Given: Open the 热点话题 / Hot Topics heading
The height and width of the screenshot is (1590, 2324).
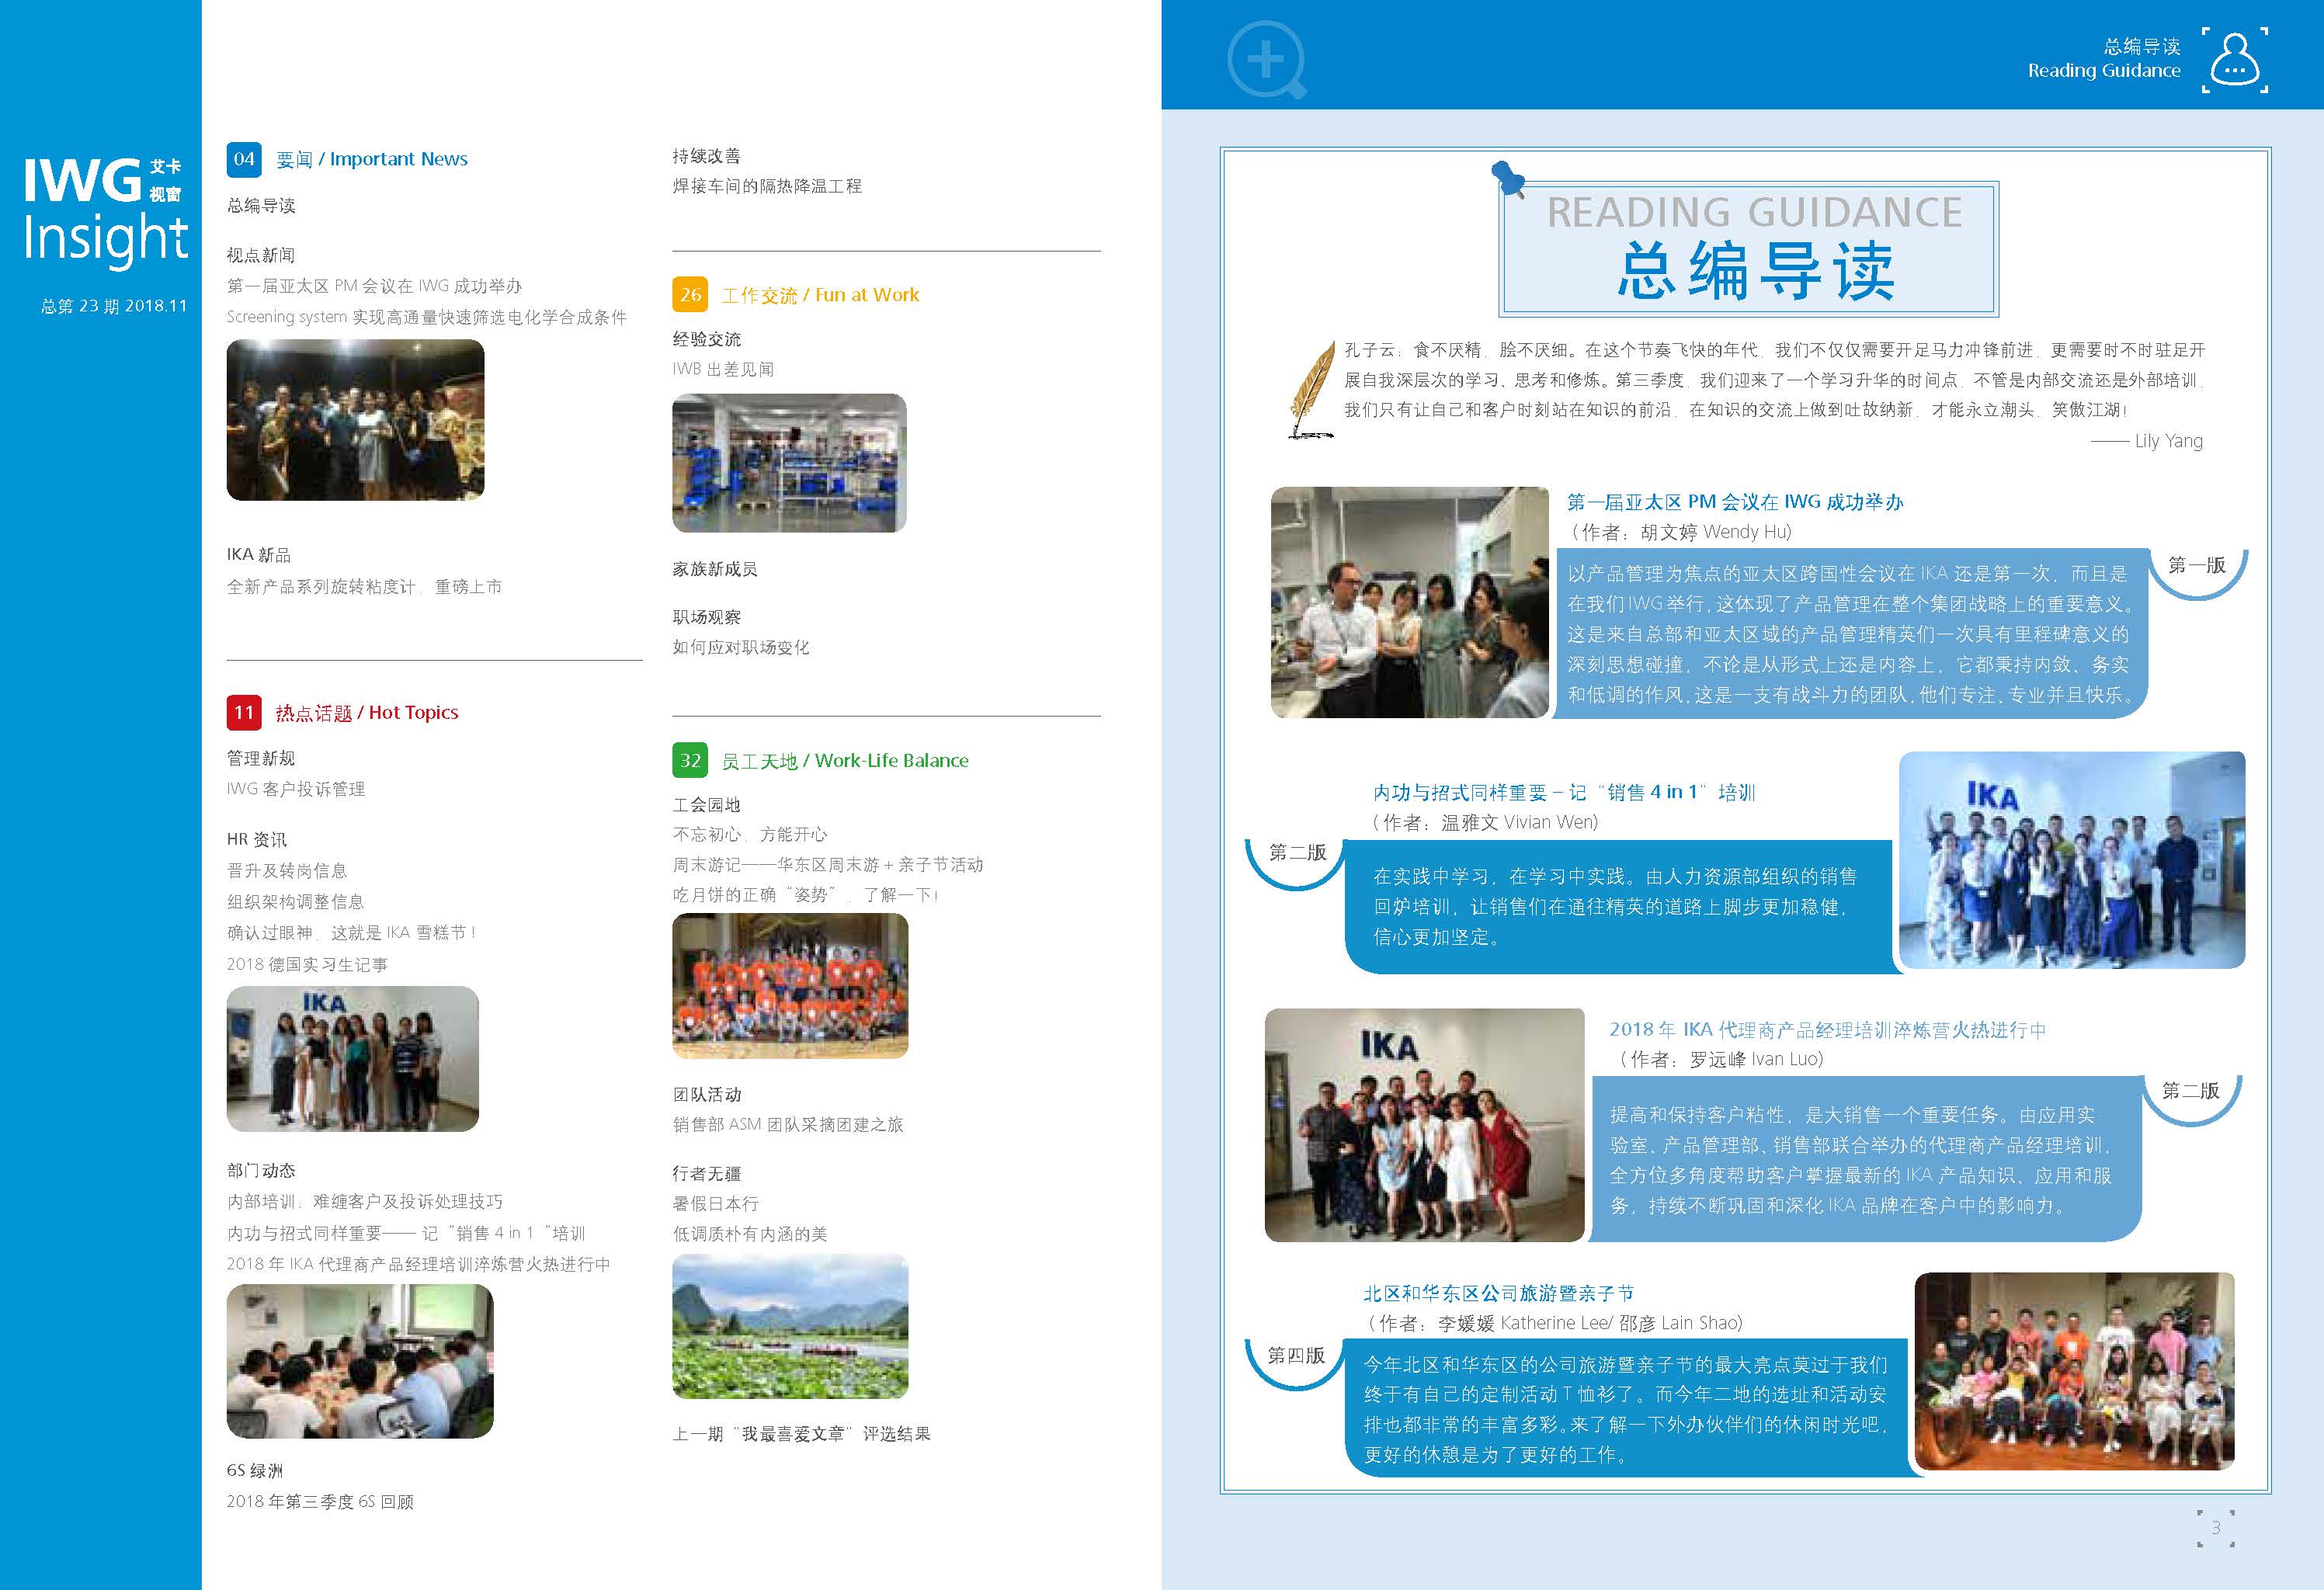Looking at the screenshot, I should (x=367, y=713).
